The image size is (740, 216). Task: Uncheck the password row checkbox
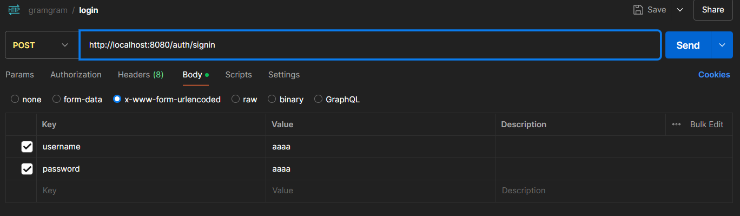(x=27, y=169)
